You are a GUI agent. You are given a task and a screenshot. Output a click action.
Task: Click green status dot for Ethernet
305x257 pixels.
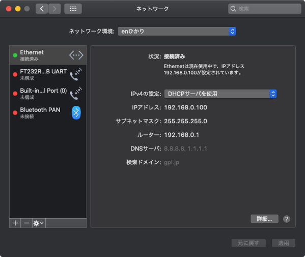coord(15,55)
